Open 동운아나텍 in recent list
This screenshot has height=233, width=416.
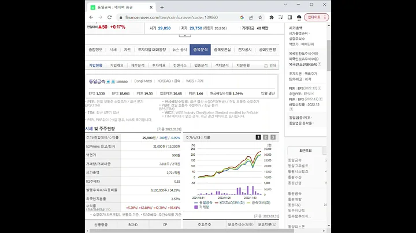[296, 211]
